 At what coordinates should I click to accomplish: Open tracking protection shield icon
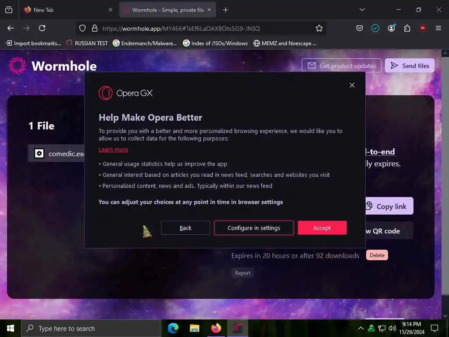[x=82, y=28]
